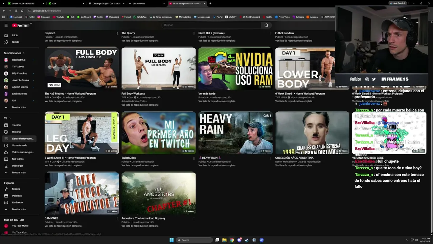Reload the page in the browser
This screenshot has height=244, width=433.
pos(16,11)
